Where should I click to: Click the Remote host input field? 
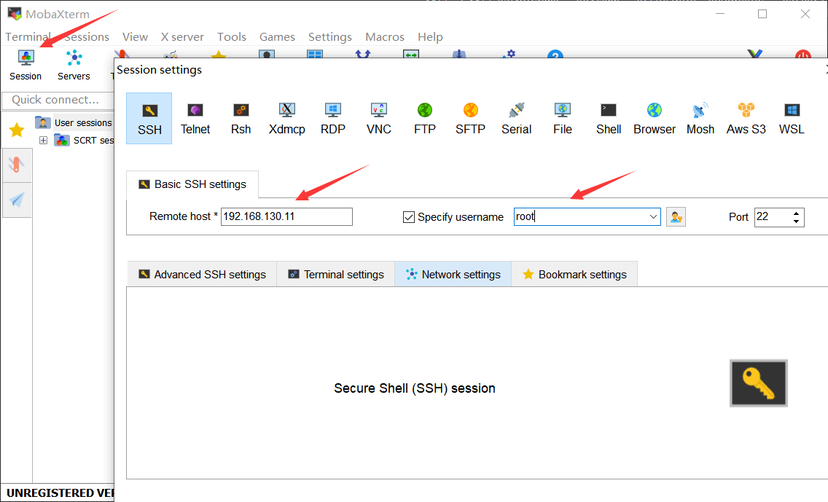tap(286, 217)
